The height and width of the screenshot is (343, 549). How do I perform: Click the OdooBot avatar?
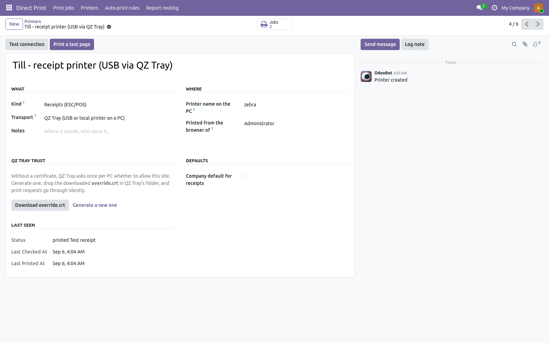366,76
